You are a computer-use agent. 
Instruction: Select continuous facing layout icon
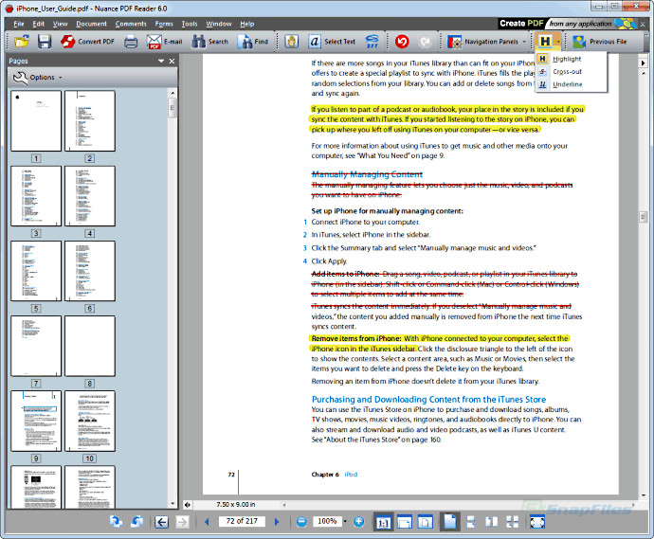[x=513, y=522]
